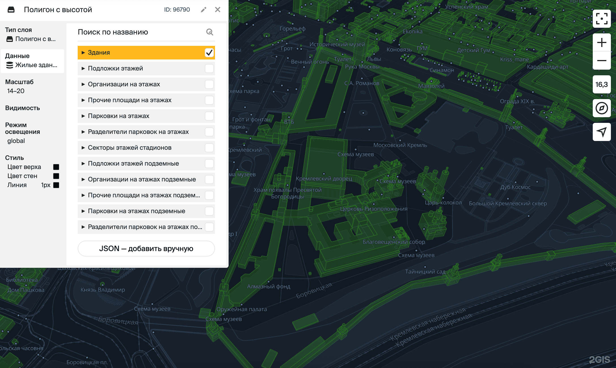This screenshot has width=616, height=368.
Task: Click the Цвет верха color swatch
Action: [x=56, y=167]
